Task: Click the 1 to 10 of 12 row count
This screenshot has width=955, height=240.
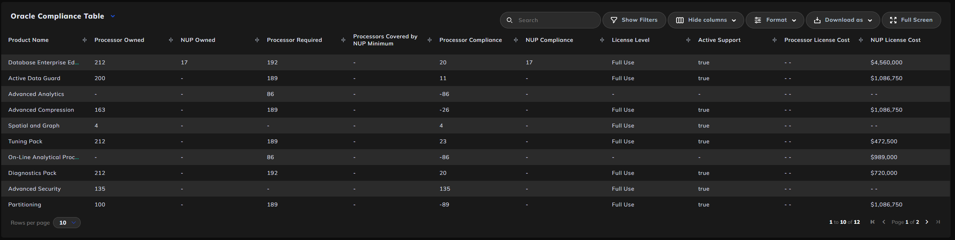Action: 845,222
